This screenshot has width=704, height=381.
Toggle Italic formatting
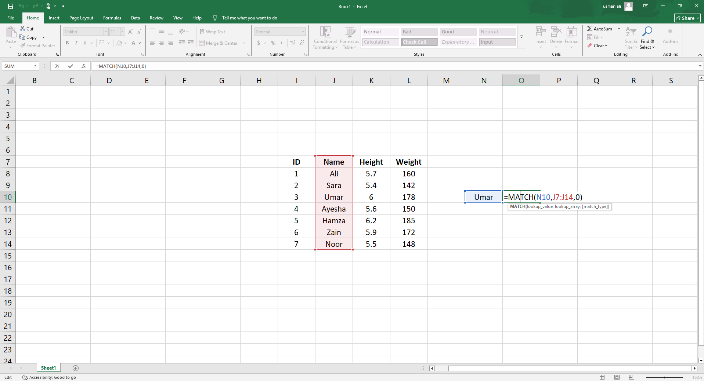click(x=76, y=43)
